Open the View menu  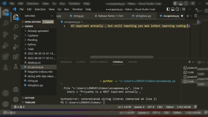(x=51, y=9)
